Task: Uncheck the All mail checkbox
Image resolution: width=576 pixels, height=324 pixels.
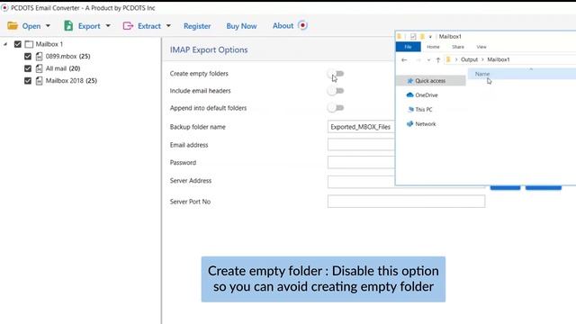Action: 28,68
